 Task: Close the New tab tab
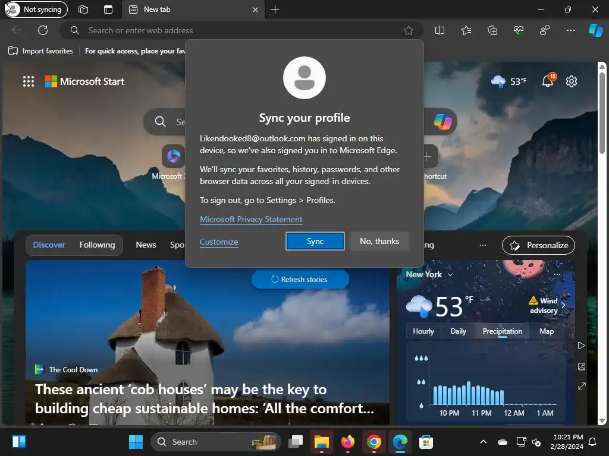point(255,9)
